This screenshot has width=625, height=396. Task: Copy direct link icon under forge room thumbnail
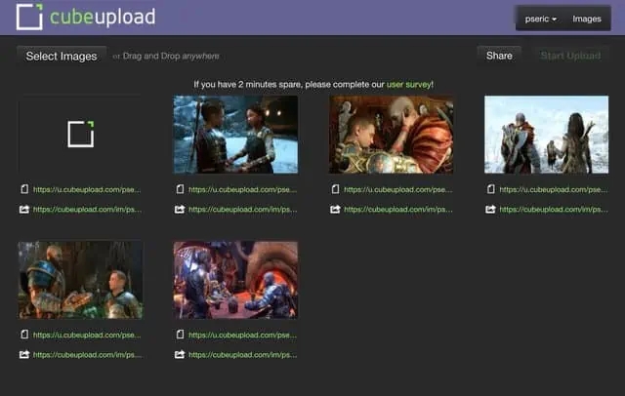(180, 335)
